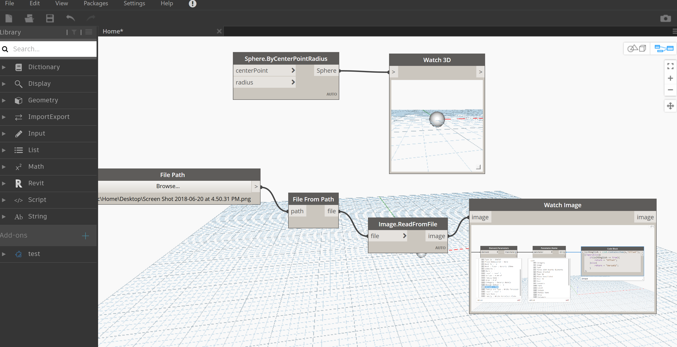Open the Packages menu
The width and height of the screenshot is (677, 347).
[x=95, y=4]
